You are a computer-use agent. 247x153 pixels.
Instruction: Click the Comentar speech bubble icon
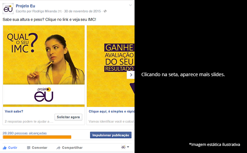pyautogui.click(x=29, y=148)
